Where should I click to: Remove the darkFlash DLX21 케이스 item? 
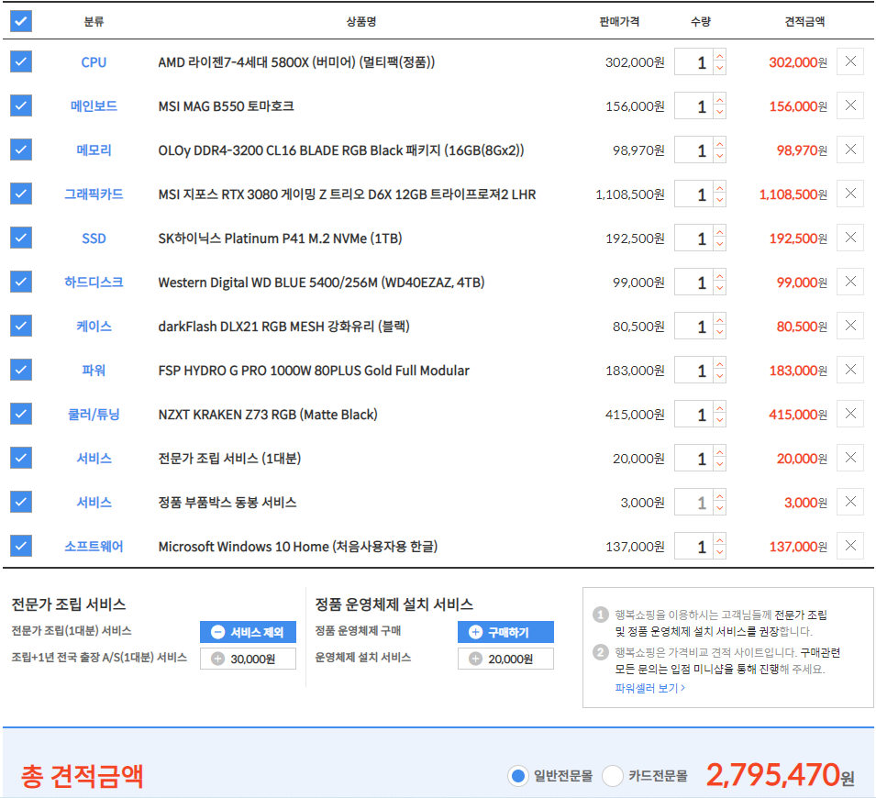(849, 326)
